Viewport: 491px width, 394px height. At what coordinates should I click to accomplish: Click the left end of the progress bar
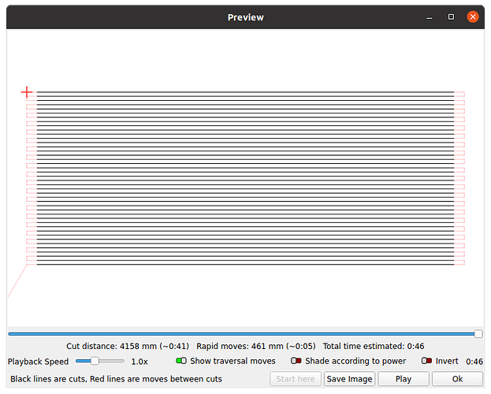[x=10, y=334]
